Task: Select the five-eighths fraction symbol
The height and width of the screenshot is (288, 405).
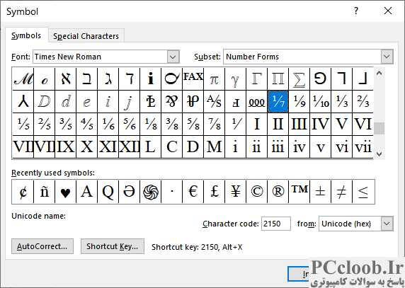Action: (x=193, y=124)
